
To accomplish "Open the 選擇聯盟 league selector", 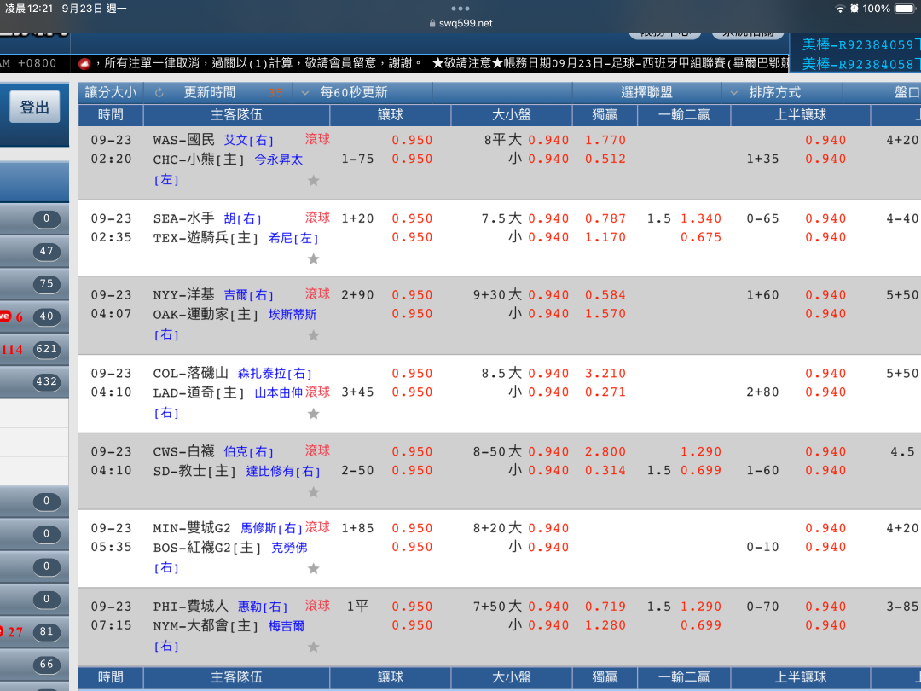I will coord(646,93).
